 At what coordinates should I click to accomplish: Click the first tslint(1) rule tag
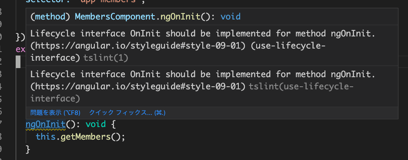pos(106,58)
